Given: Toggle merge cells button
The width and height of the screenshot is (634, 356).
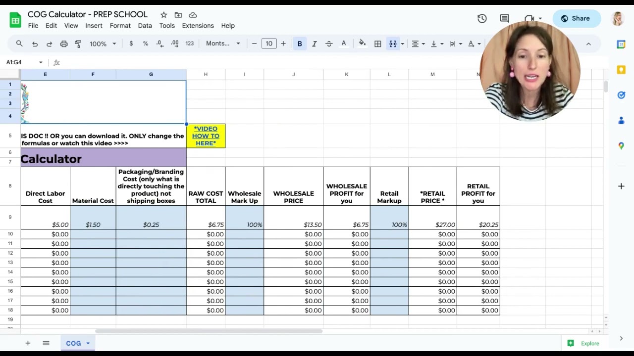Looking at the screenshot, I should (x=393, y=44).
